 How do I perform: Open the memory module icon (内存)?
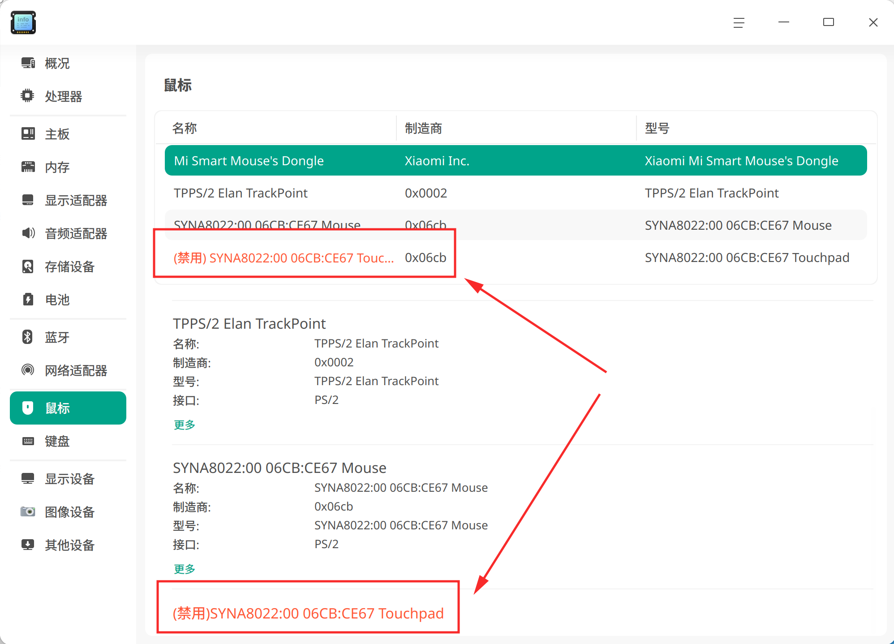[x=28, y=167]
